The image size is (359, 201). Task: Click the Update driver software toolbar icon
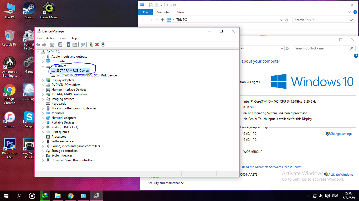[91, 44]
